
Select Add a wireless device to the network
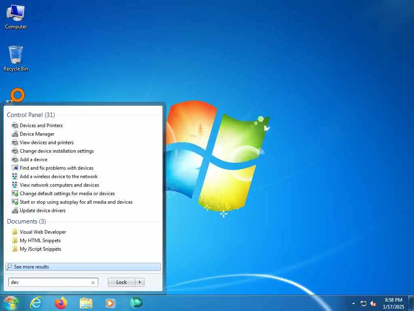(x=59, y=177)
